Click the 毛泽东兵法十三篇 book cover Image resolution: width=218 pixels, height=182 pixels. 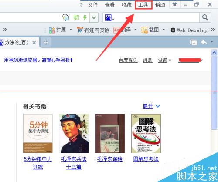tap(74, 133)
